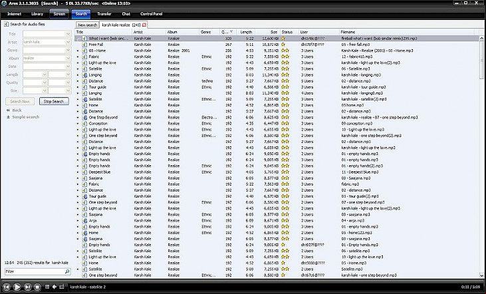Click the file icon beside 03 - Home
486x294 pixels.
pos(84,51)
